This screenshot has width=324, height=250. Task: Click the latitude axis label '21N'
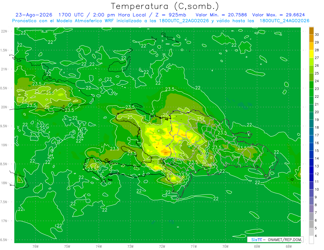click(x=4, y=69)
